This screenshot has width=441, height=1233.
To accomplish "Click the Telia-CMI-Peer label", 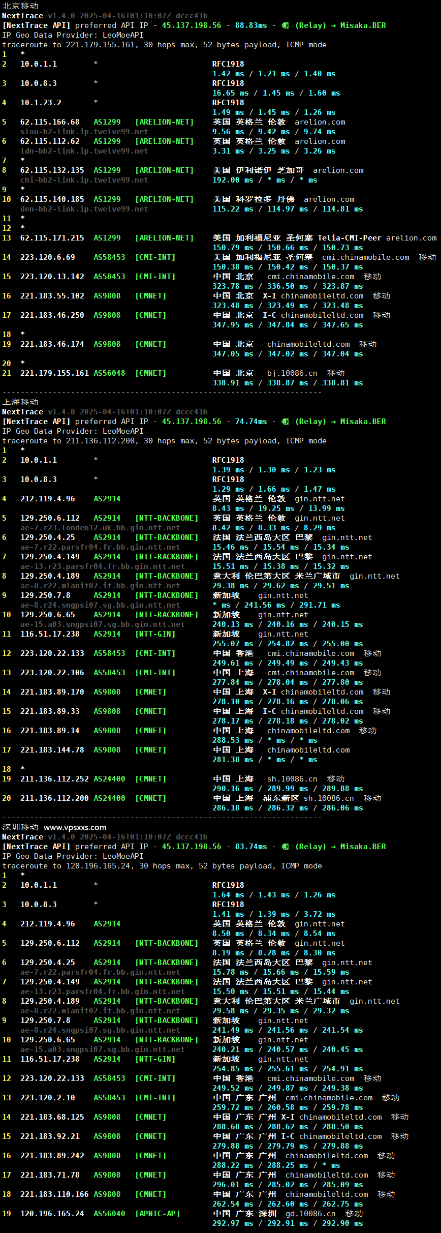I will (x=350, y=238).
